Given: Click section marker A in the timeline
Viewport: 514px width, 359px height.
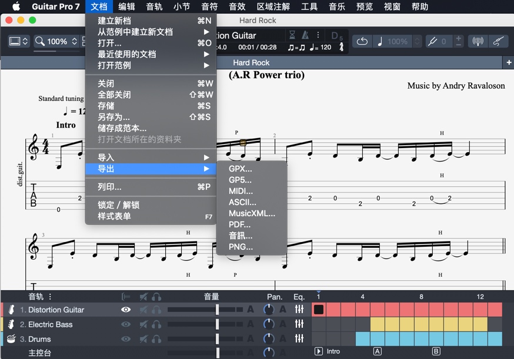Looking at the screenshot, I should click(377, 351).
